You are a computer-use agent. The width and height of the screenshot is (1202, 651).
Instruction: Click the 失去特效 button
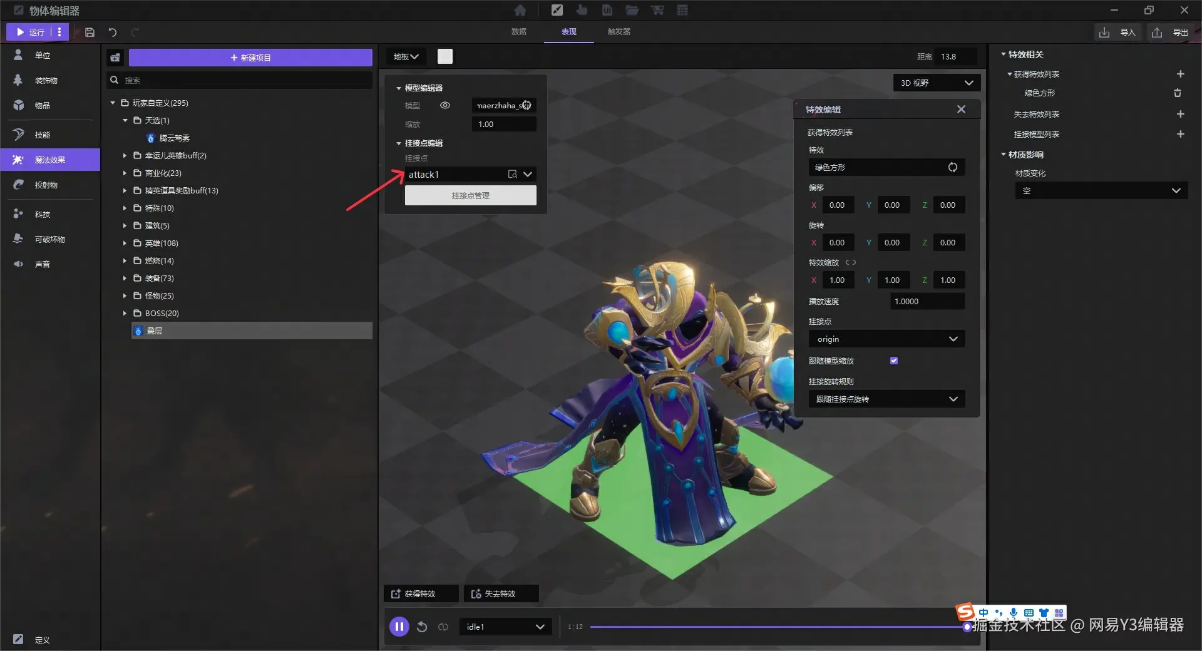[x=501, y=593]
